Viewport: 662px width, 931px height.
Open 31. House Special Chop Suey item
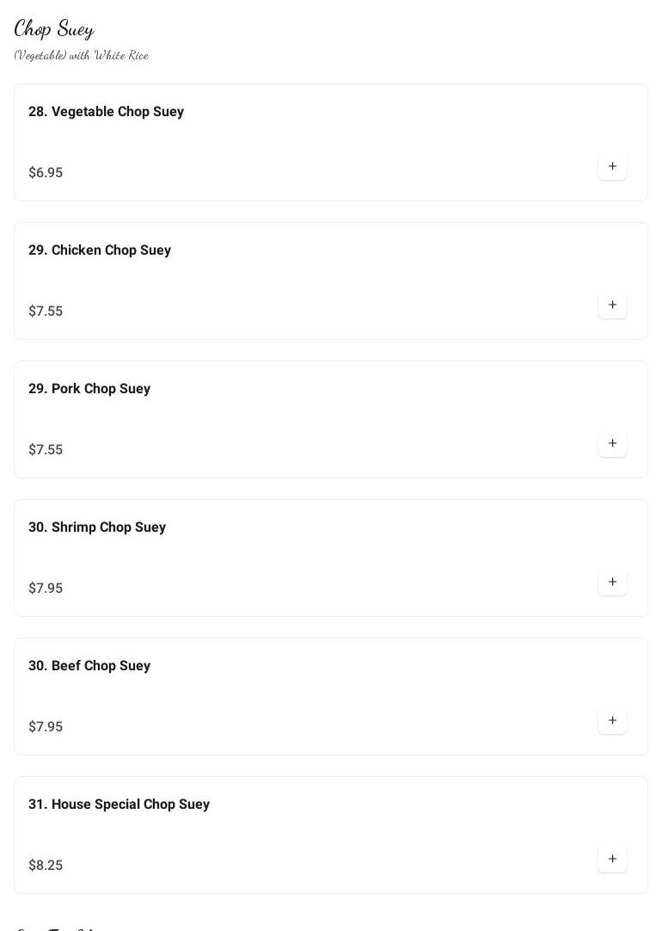[x=119, y=805]
